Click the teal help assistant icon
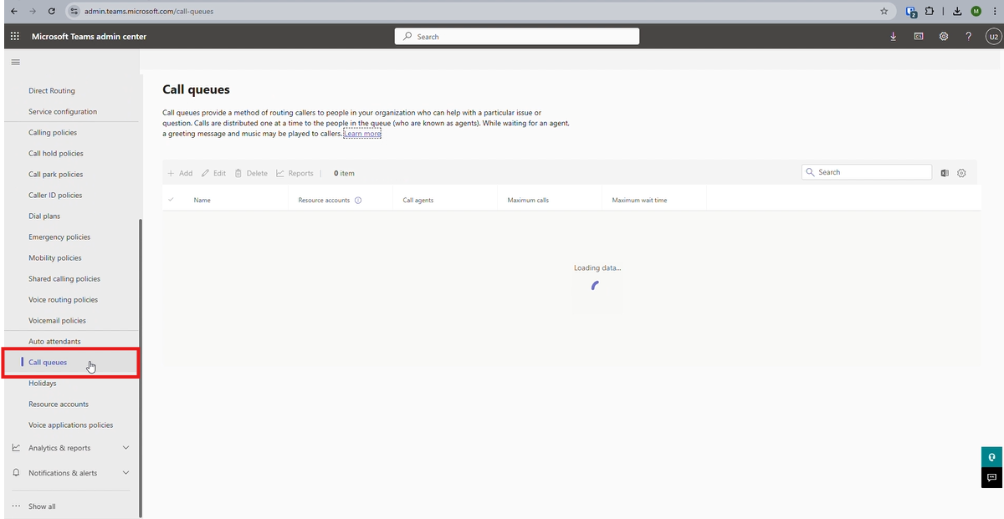This screenshot has height=519, width=1004. click(x=992, y=457)
